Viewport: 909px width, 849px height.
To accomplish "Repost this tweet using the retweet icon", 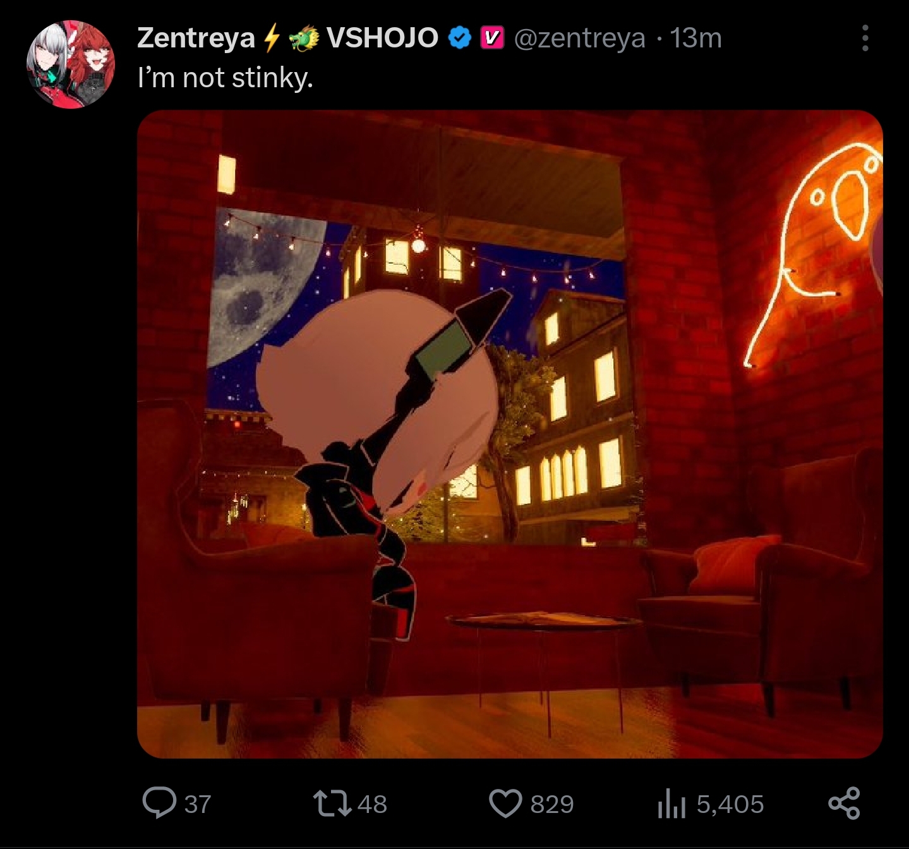I will [332, 803].
